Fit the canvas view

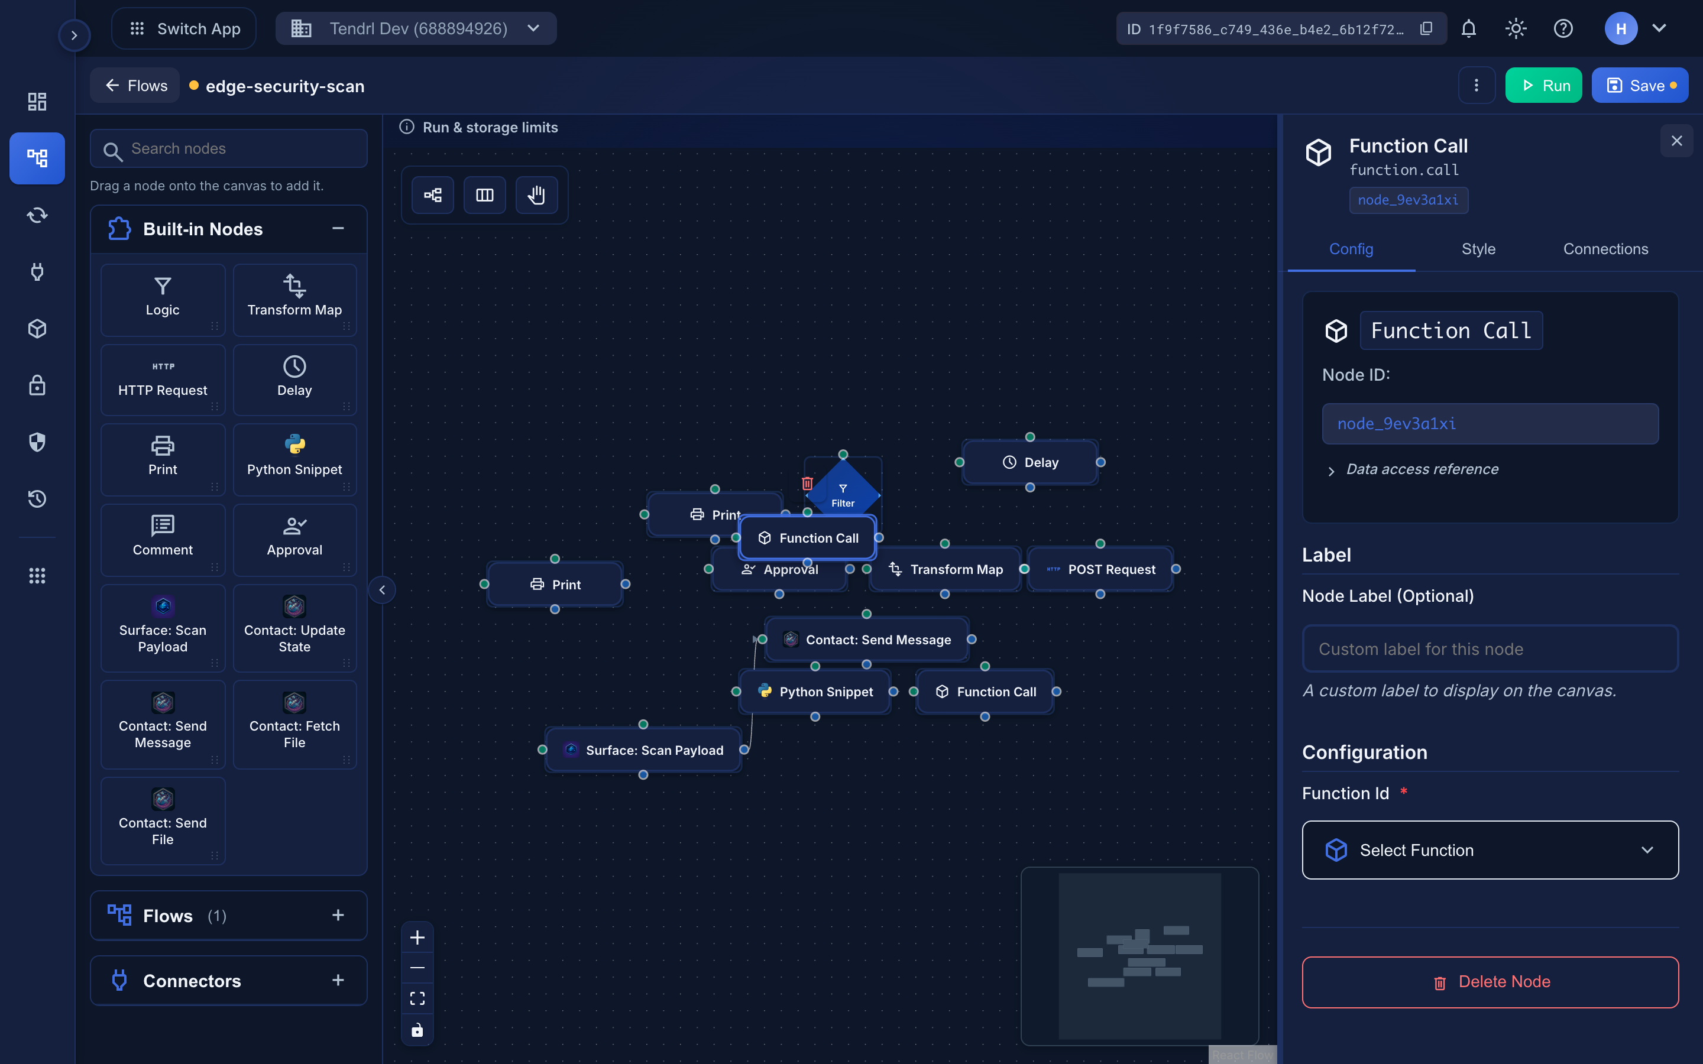pyautogui.click(x=417, y=998)
